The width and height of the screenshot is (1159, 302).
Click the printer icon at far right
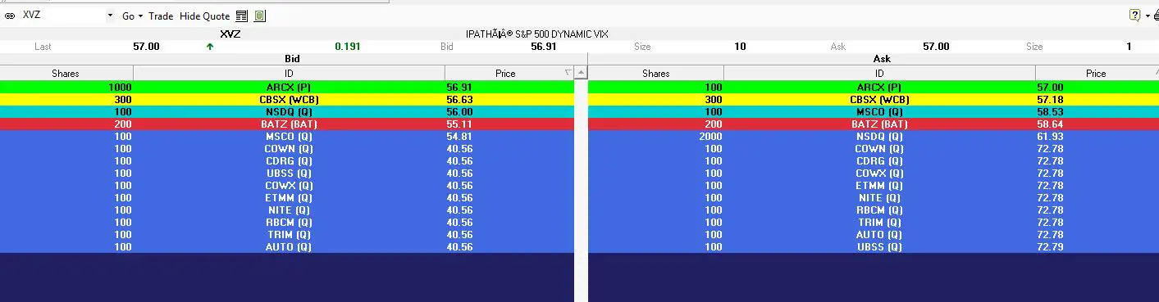[x=1156, y=16]
